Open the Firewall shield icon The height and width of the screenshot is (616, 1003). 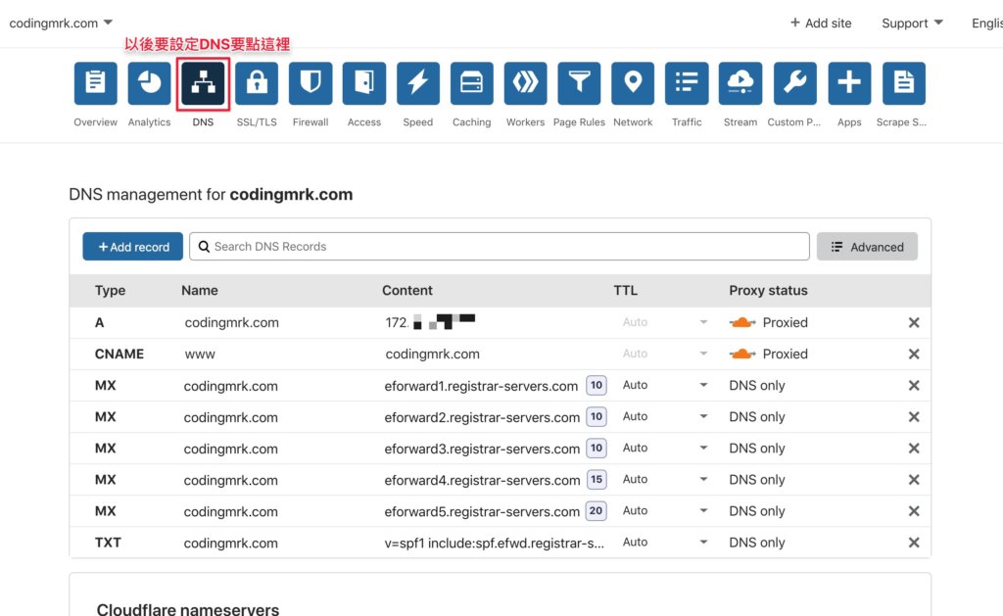[310, 83]
